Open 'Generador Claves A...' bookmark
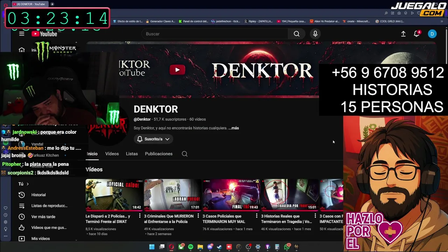Viewport: 448px width, 252px height. pyautogui.click(x=160, y=21)
